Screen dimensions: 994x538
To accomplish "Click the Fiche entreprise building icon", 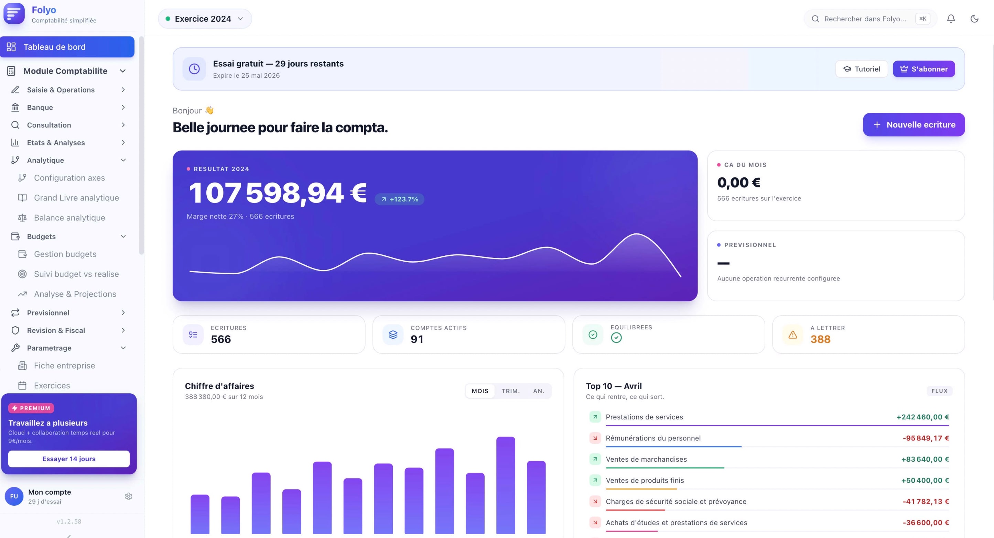I will tap(22, 365).
